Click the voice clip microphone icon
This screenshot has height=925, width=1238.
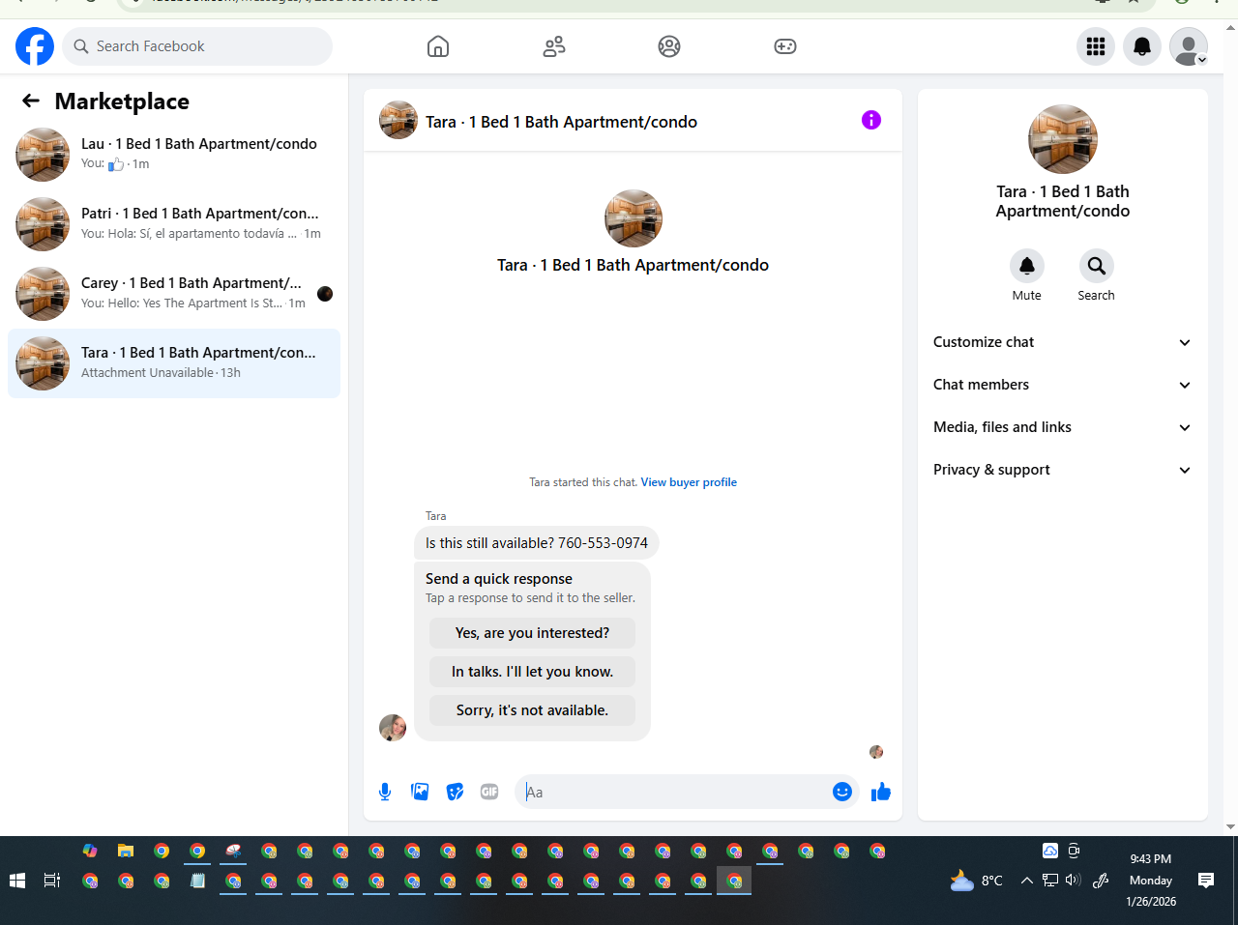[385, 792]
